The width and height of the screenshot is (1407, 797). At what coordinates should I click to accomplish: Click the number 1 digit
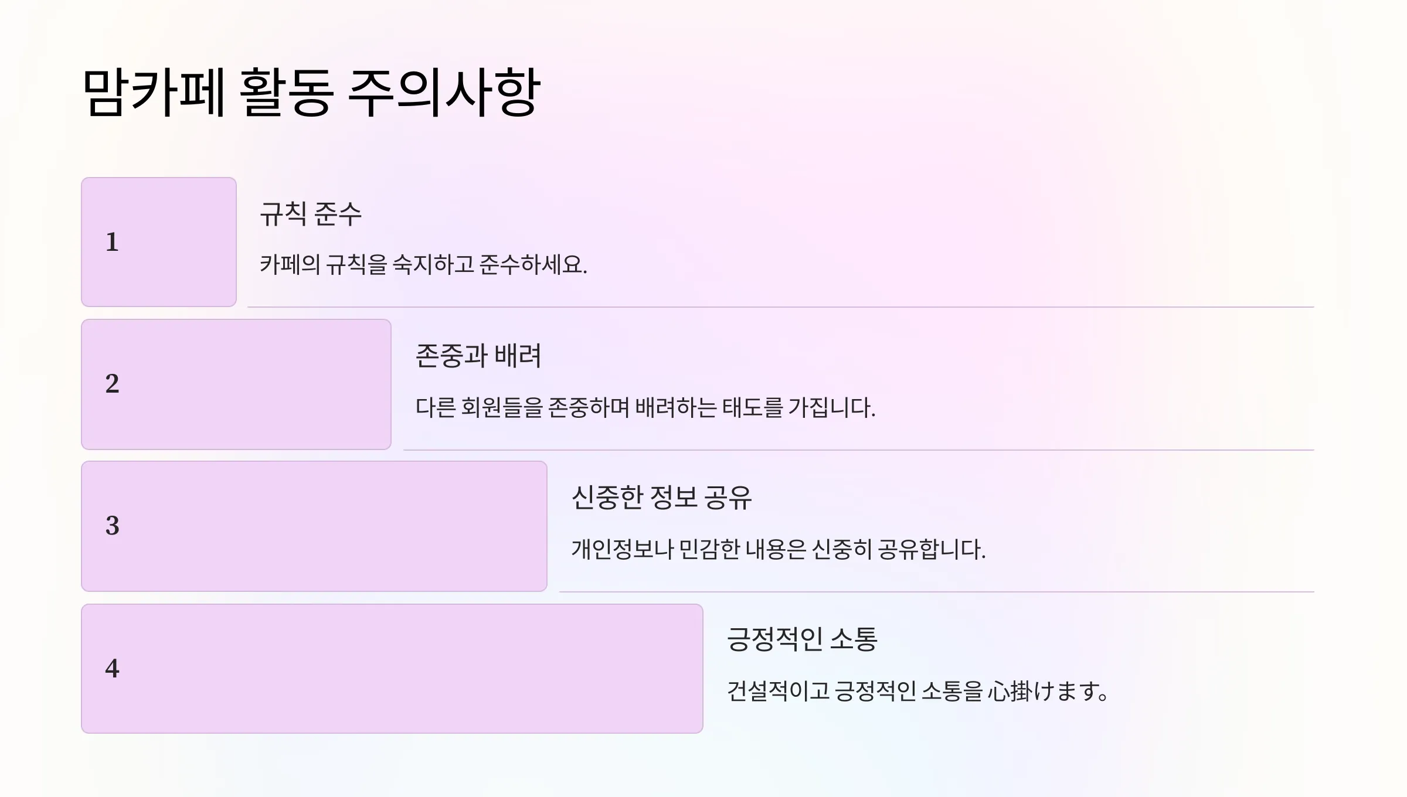point(112,242)
